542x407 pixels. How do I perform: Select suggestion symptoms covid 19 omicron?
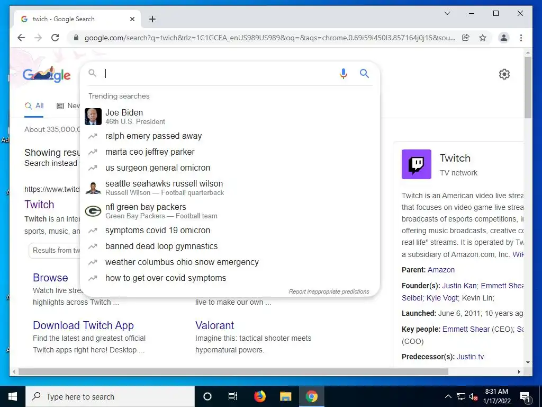pos(230,230)
